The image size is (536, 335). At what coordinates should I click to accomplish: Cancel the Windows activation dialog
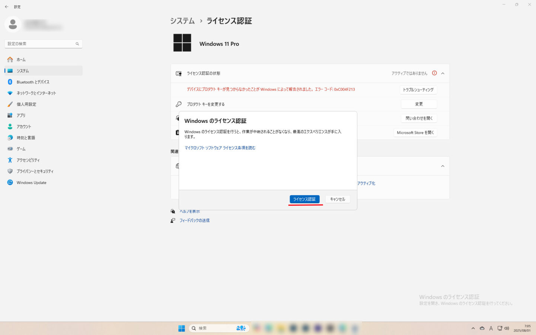pos(338,199)
